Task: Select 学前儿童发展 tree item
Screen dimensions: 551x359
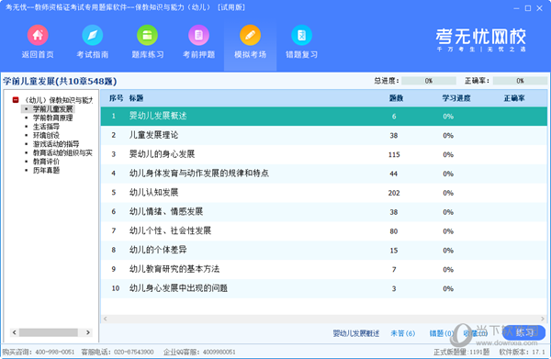Action: coord(52,109)
